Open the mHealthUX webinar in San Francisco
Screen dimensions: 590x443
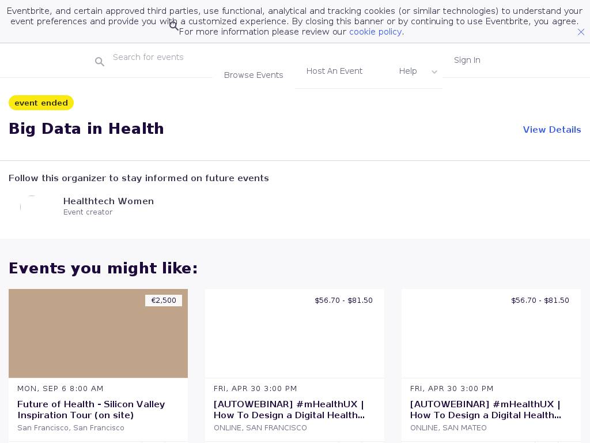(x=289, y=410)
